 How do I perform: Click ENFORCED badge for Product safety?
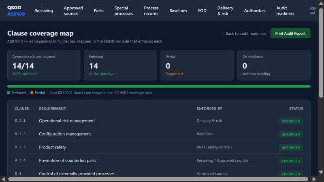point(291,148)
